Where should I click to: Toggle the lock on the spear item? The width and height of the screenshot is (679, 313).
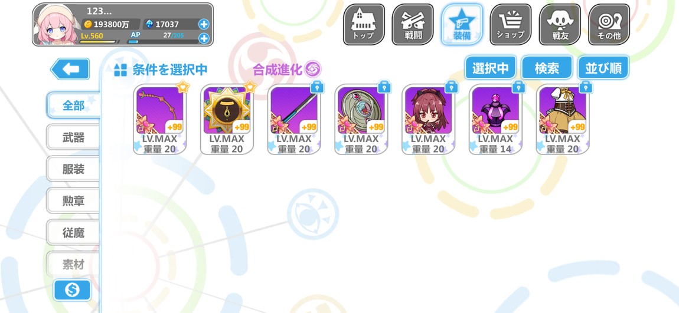pyautogui.click(x=317, y=87)
